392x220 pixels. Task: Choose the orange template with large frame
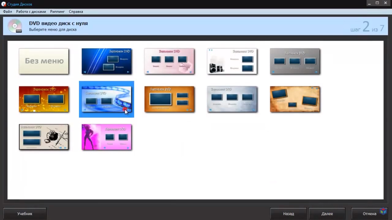(x=169, y=99)
